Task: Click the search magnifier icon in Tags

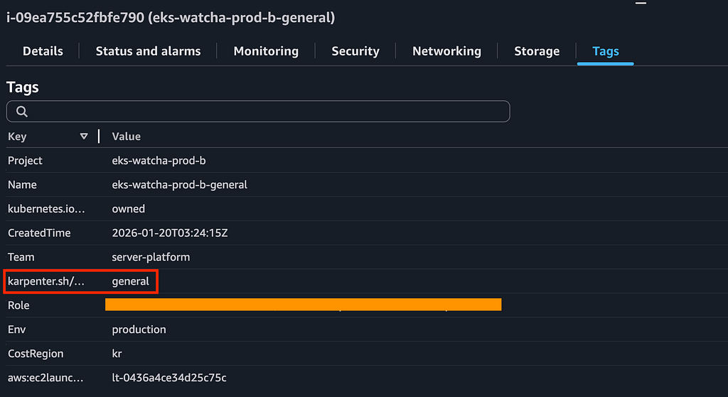Action: coord(22,112)
